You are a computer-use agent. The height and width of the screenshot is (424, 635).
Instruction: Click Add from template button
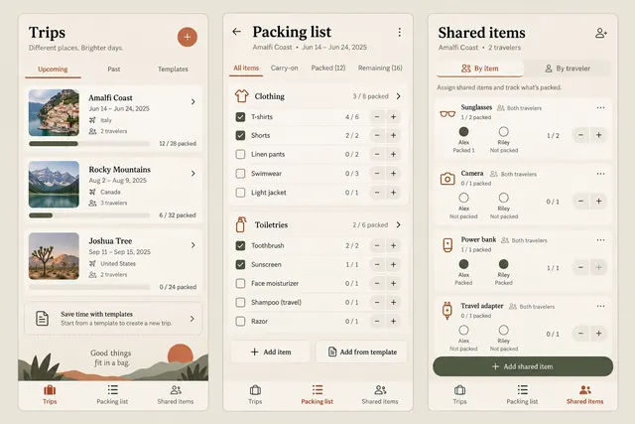click(361, 352)
